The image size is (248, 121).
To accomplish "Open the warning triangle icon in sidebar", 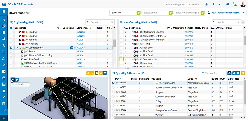I will coord(4,91).
